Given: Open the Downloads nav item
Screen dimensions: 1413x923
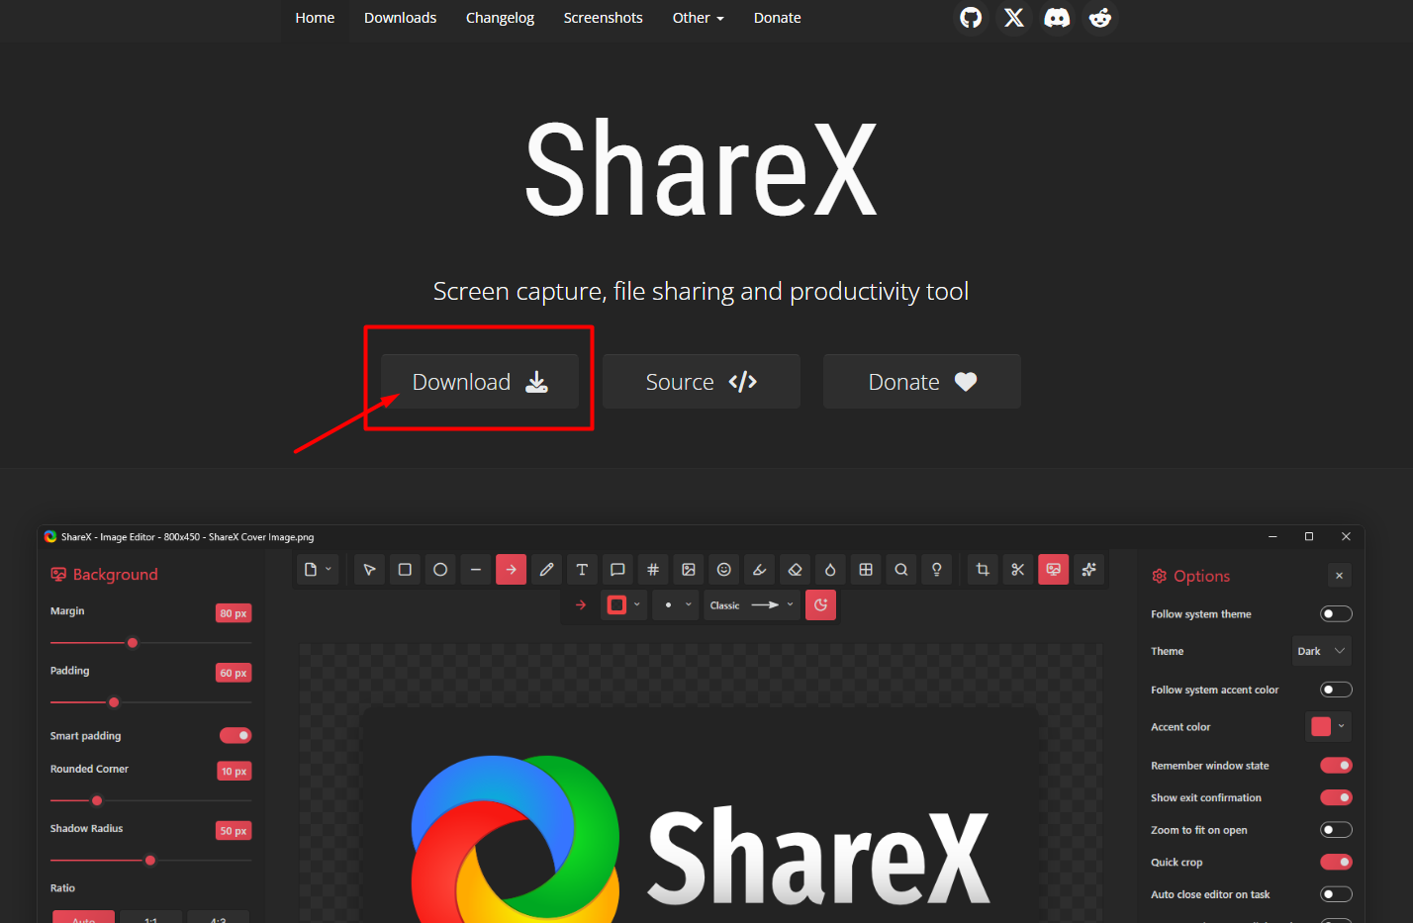Looking at the screenshot, I should tap(400, 18).
